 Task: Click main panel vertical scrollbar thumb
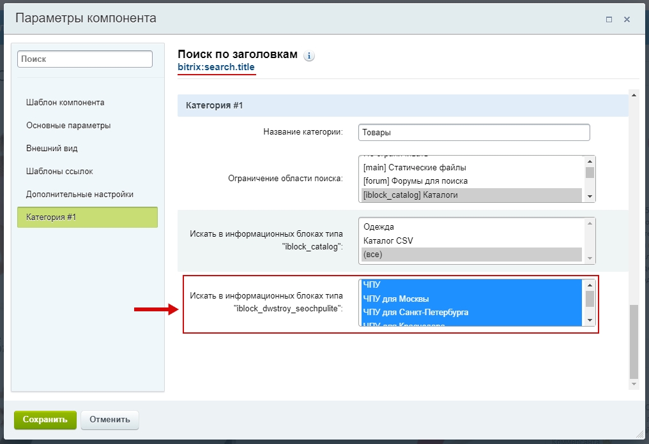coord(633,341)
